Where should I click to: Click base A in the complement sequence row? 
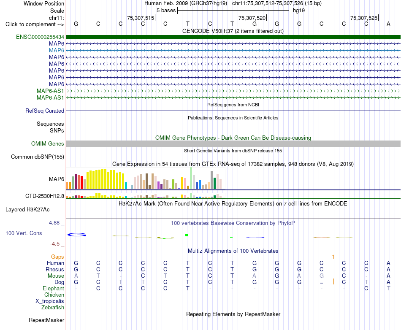[388, 24]
